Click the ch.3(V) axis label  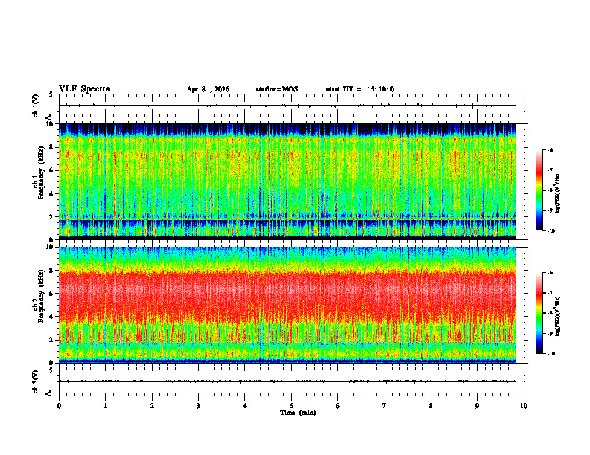[x=36, y=382]
